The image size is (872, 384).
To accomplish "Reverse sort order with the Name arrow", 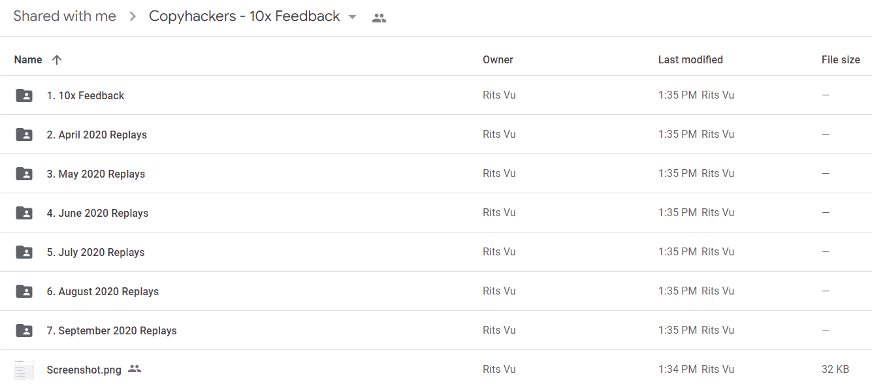I will click(57, 59).
